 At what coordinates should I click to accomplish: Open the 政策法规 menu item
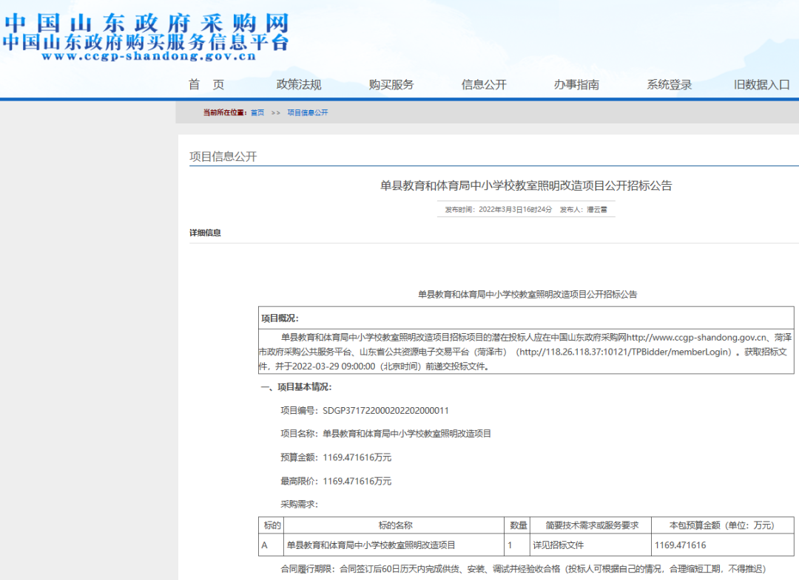pyautogui.click(x=299, y=84)
